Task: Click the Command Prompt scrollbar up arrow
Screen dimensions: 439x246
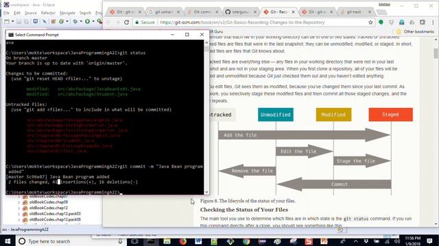Action: coord(206,42)
